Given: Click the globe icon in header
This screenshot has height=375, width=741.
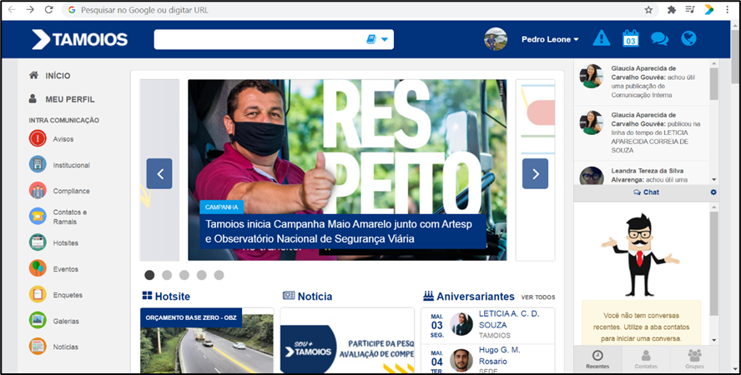Looking at the screenshot, I should (x=688, y=39).
